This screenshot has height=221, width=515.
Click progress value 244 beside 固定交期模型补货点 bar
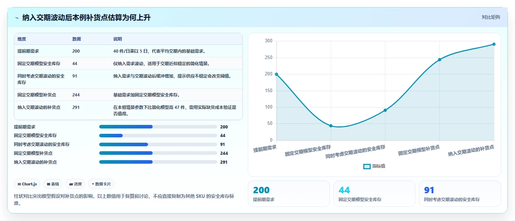point(224,153)
